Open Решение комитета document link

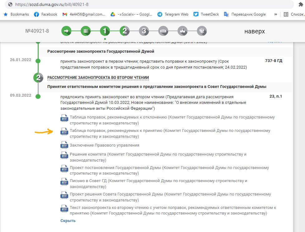point(158,157)
